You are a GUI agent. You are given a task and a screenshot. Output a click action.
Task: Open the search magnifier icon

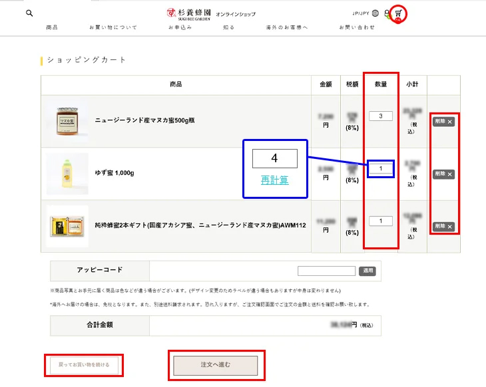29,13
